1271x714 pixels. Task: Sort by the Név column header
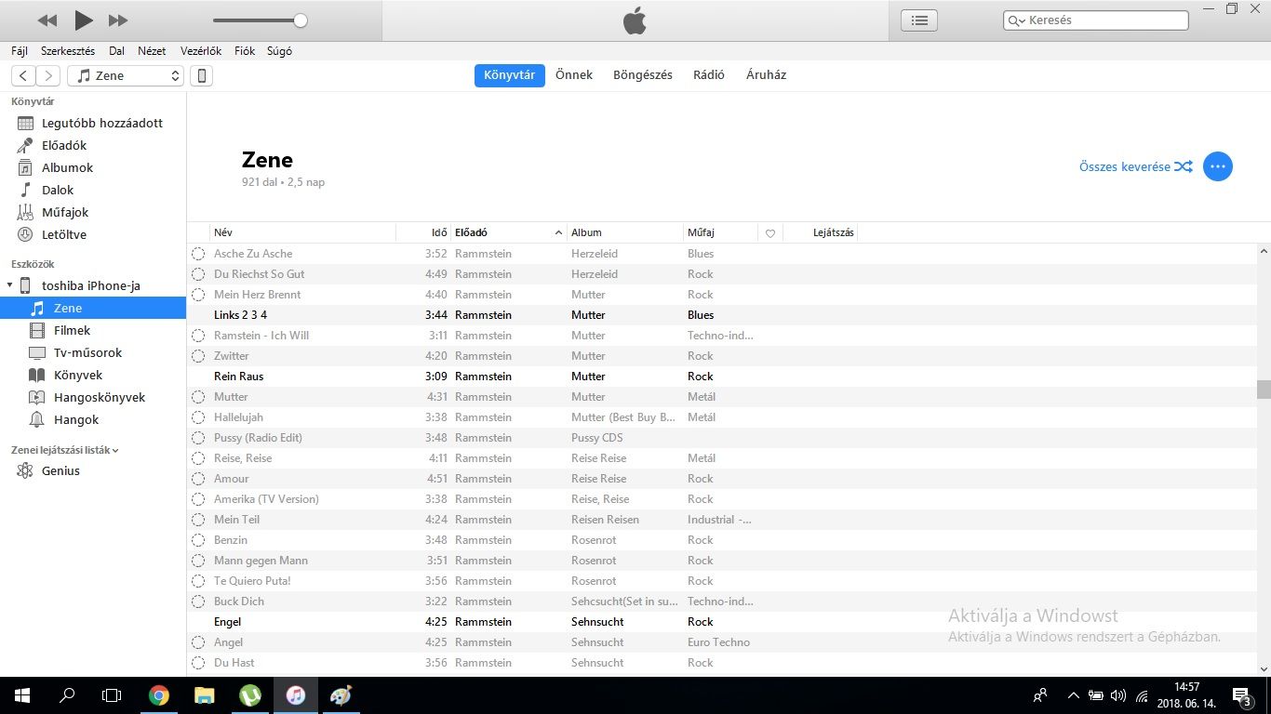click(302, 232)
